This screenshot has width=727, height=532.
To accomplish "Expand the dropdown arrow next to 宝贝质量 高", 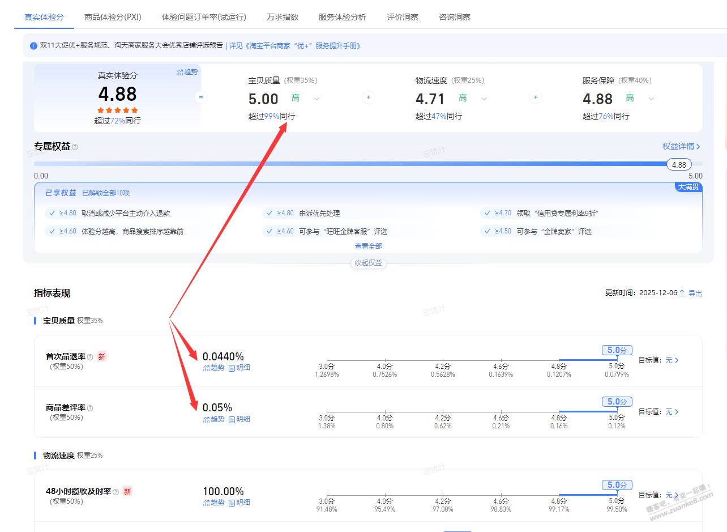I will [317, 98].
